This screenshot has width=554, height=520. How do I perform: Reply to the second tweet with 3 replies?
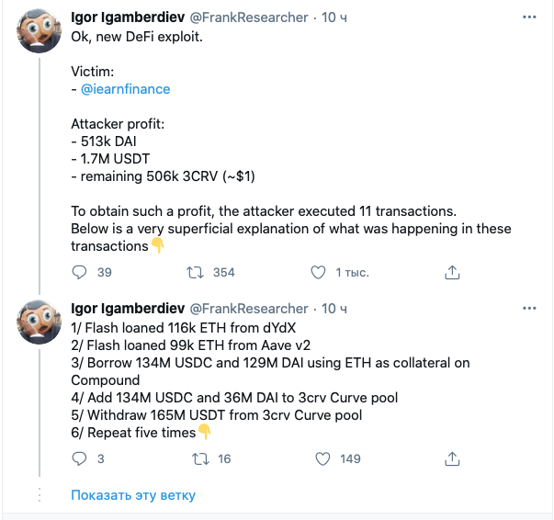[x=80, y=458]
